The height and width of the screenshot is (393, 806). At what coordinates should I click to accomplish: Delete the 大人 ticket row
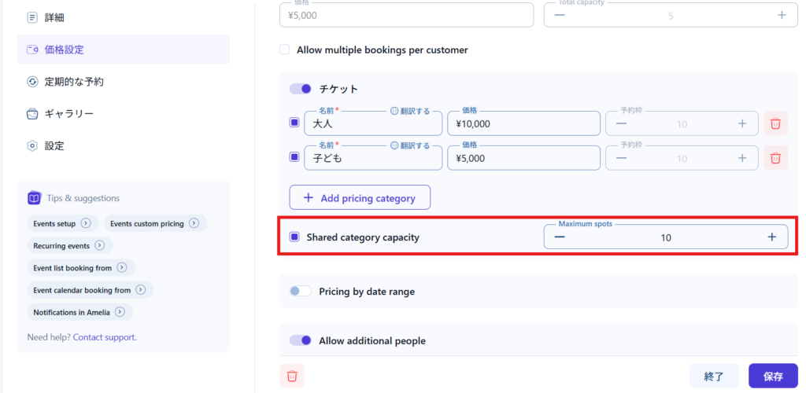[775, 123]
